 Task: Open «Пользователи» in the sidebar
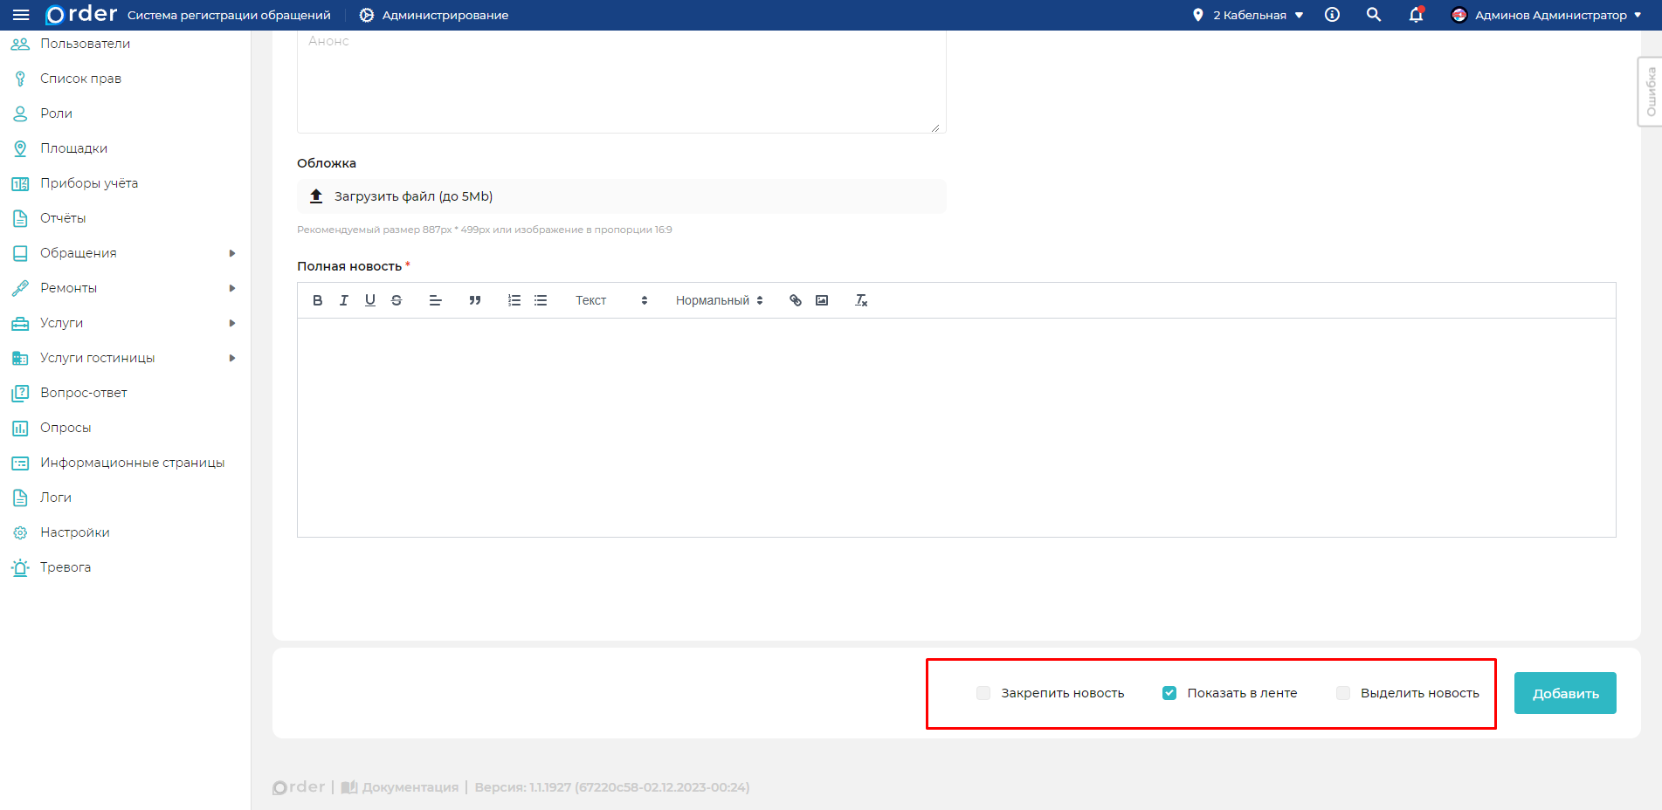tap(85, 44)
